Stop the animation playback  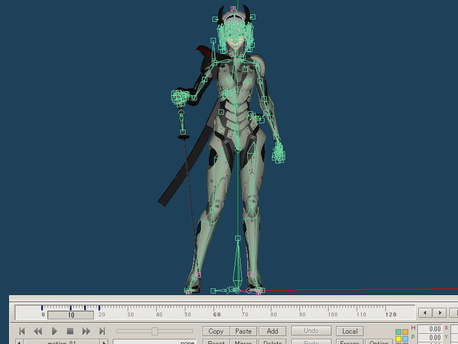pyautogui.click(x=70, y=331)
